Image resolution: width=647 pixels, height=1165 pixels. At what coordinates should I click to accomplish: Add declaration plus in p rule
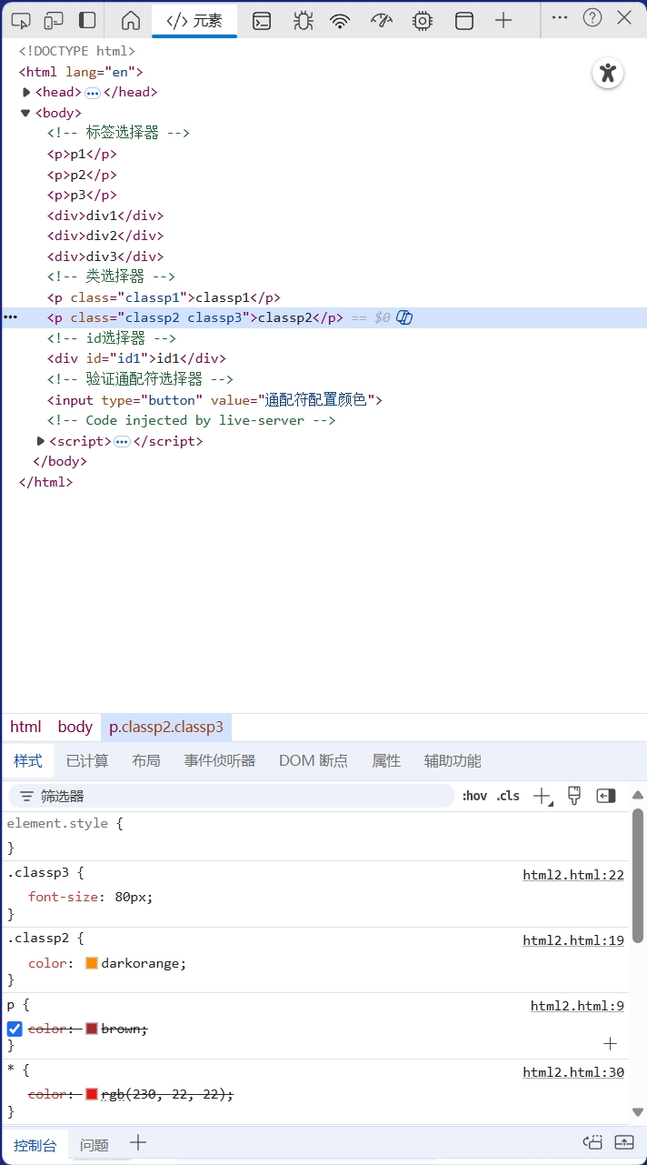(610, 1044)
